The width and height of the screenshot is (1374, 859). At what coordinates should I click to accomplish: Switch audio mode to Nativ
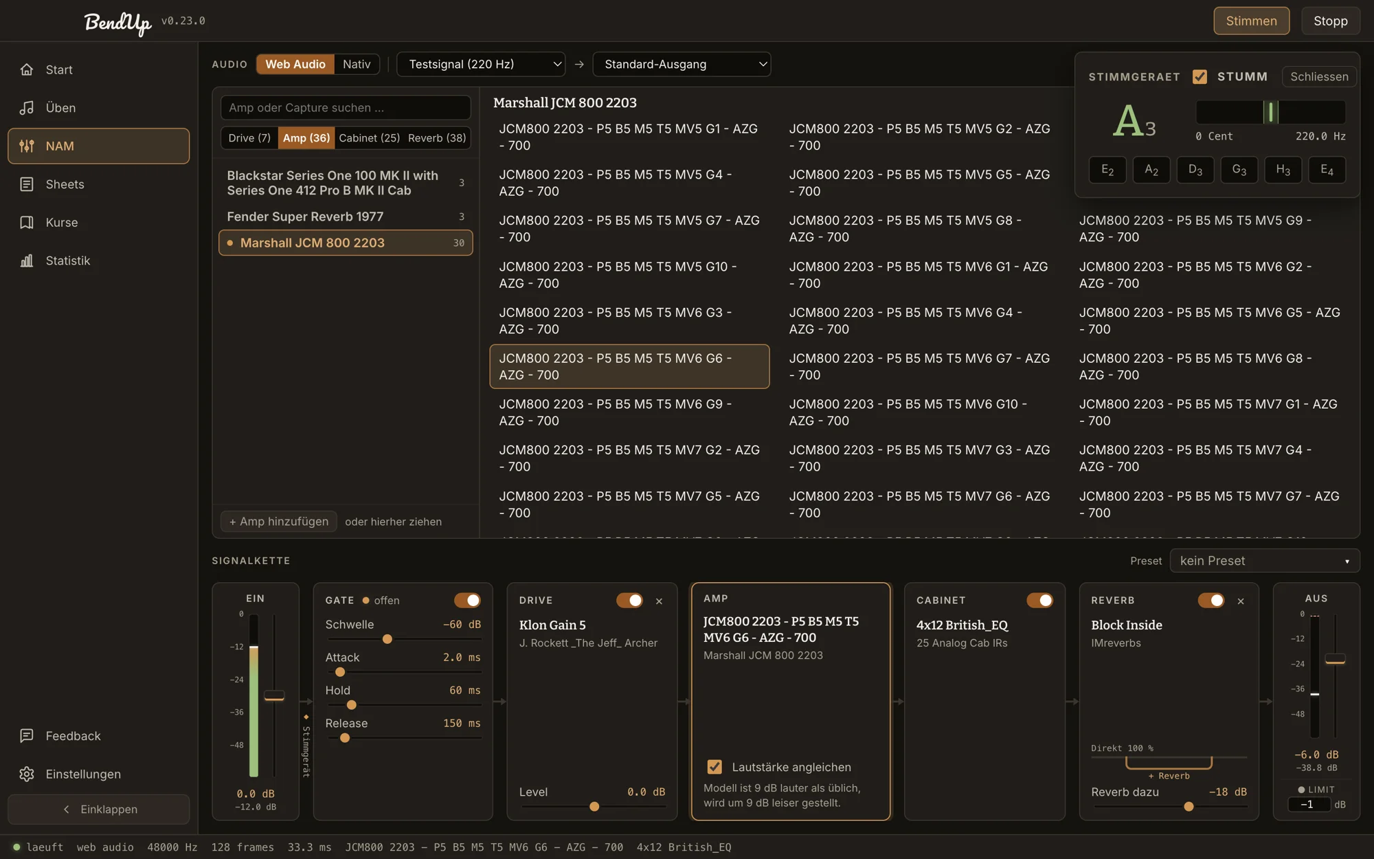pos(357,64)
